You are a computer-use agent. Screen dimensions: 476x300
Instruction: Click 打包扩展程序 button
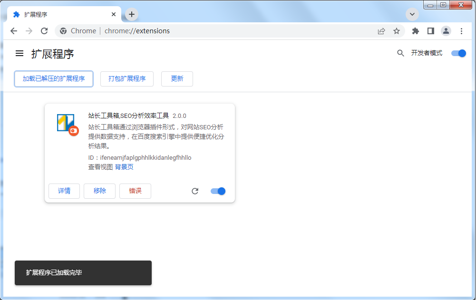tap(127, 79)
